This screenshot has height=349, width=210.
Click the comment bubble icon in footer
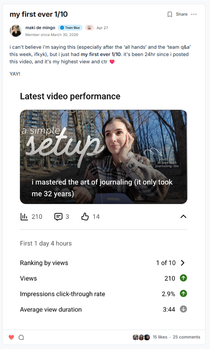21,337
